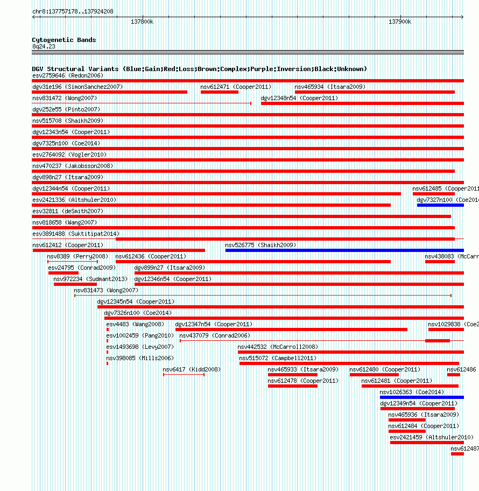
Task: Click nsv831472 (Wong2007) label
Action: tap(65, 98)
